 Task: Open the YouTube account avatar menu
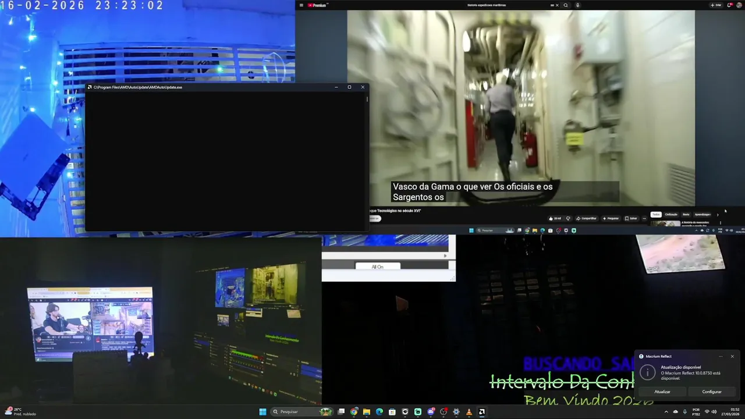tap(739, 5)
